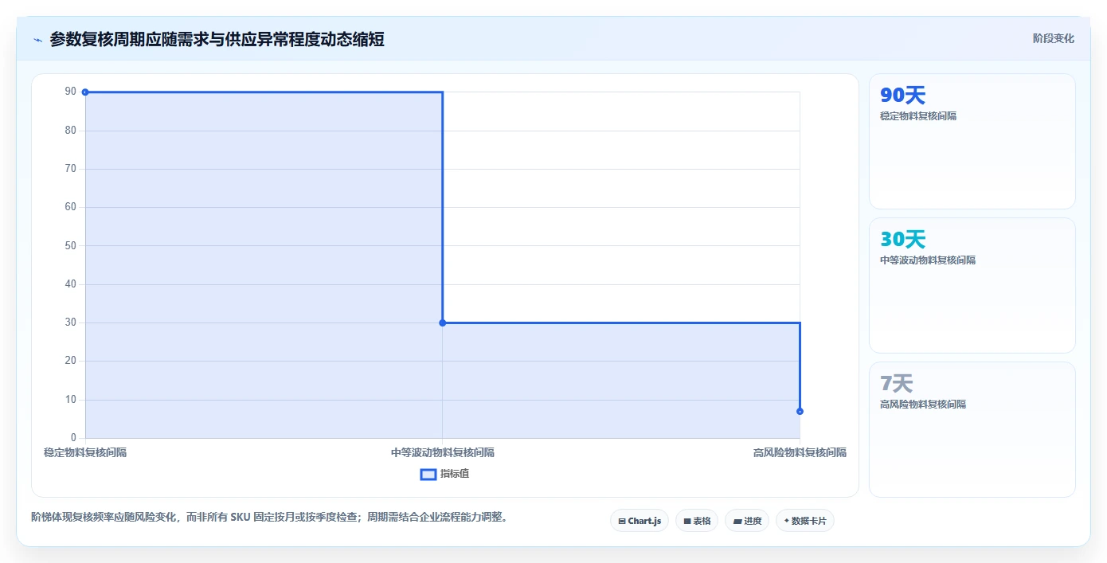Viewport: 1107px width, 563px height.
Task: Click the 指标值 legend label
Action: pyautogui.click(x=455, y=474)
